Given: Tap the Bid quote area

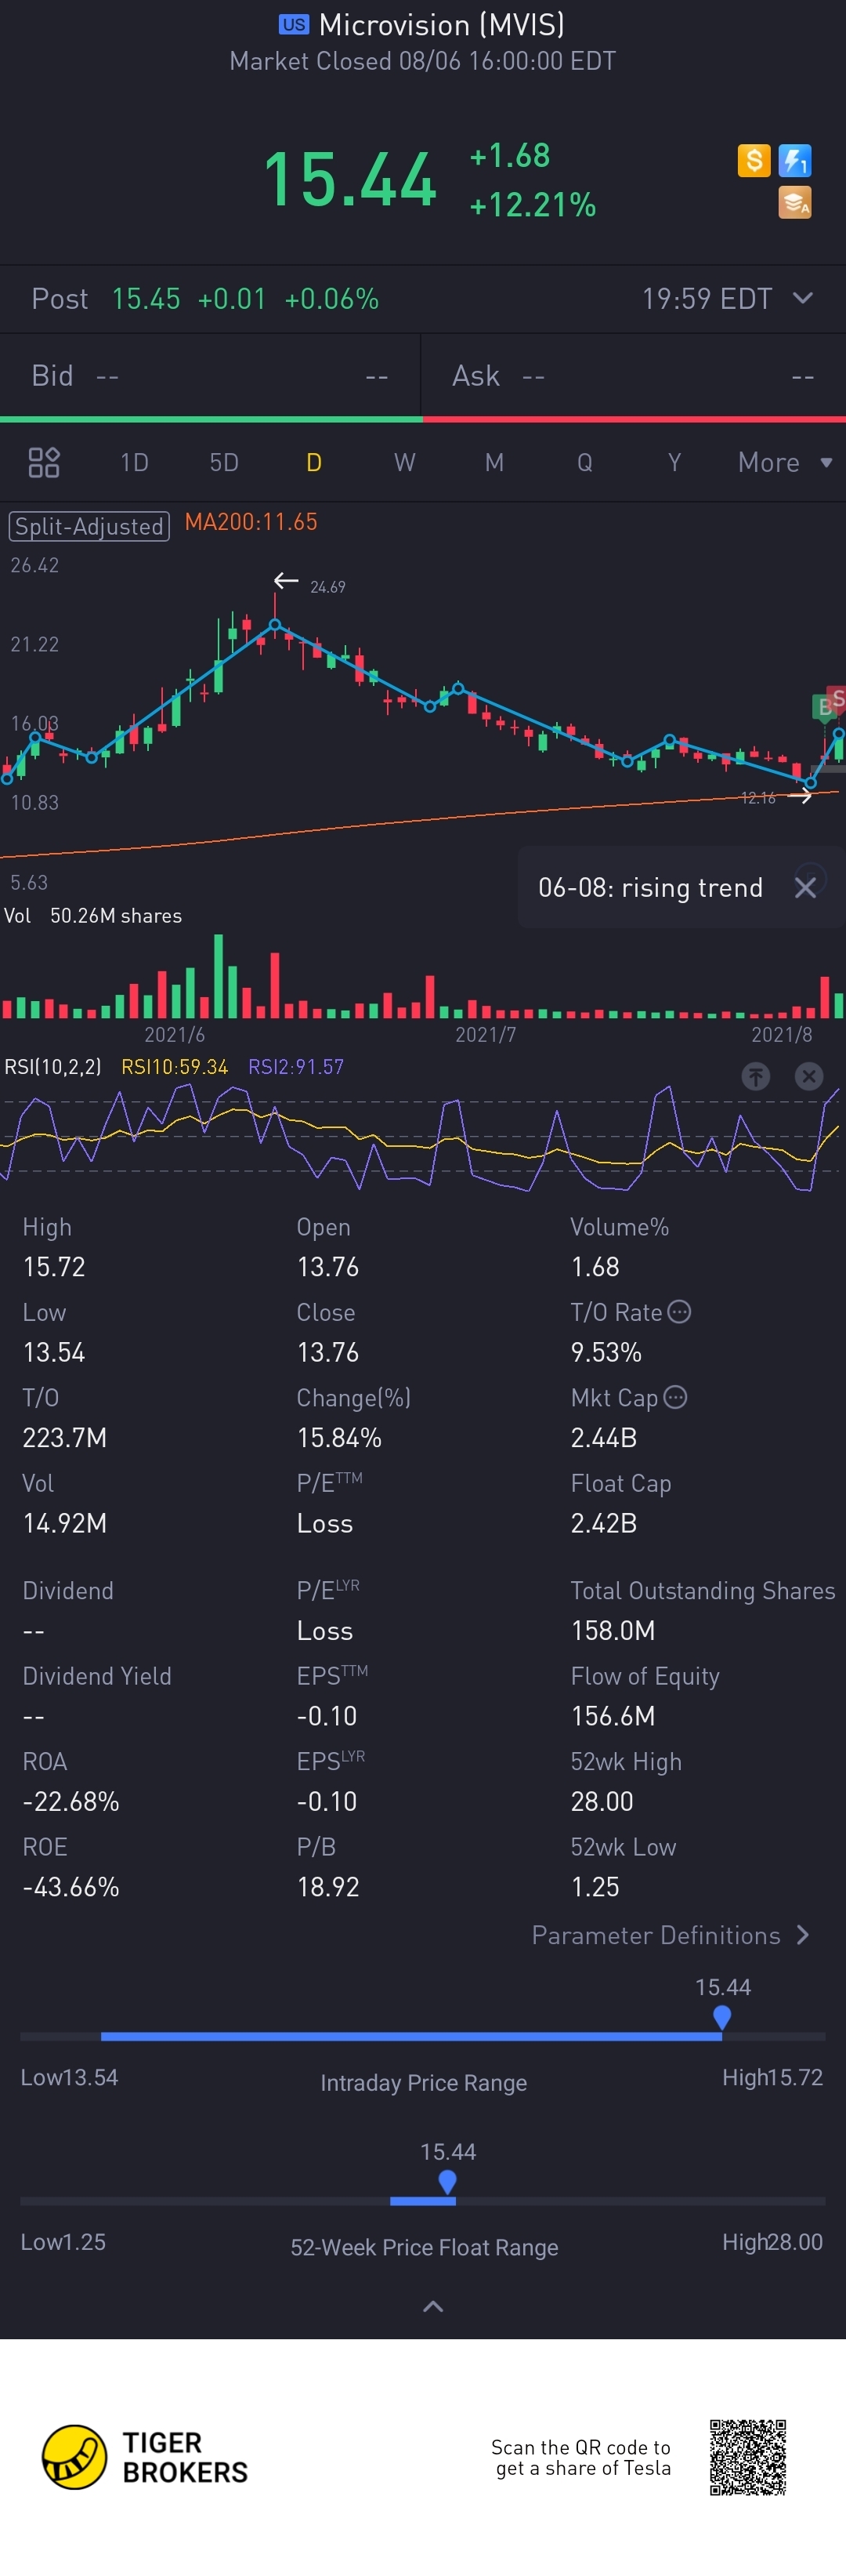Looking at the screenshot, I should tap(210, 376).
